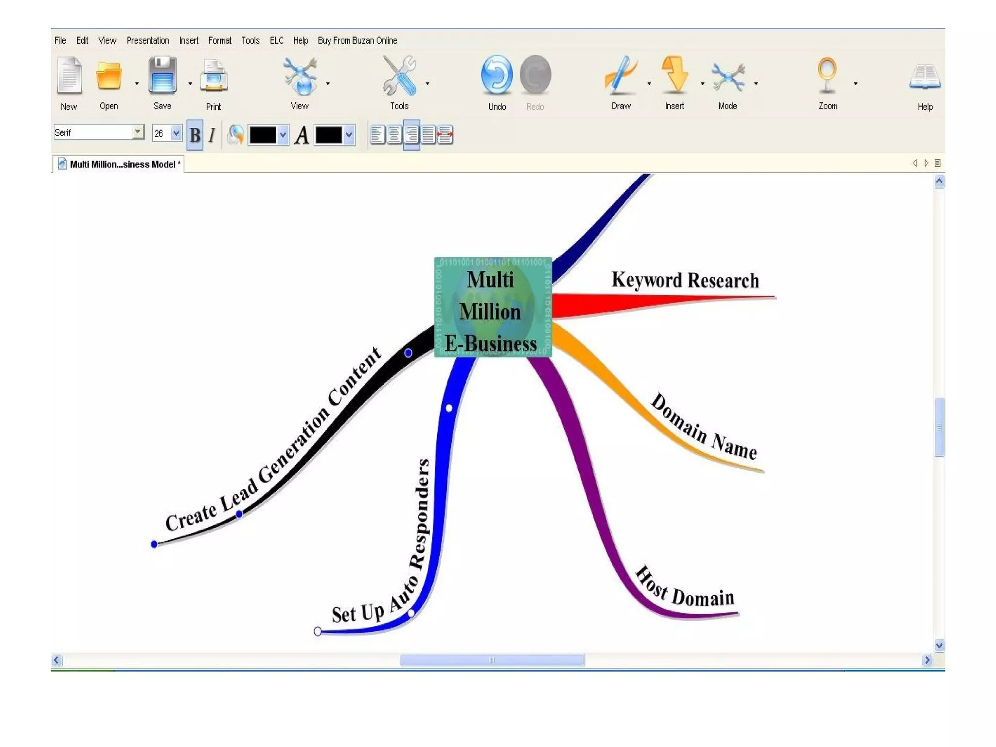
Task: Click the black font color swatch
Action: tap(328, 135)
